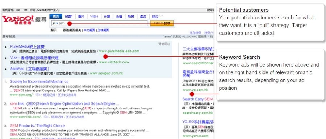Click the www.sem.org/ green URL

click(x=21, y=95)
